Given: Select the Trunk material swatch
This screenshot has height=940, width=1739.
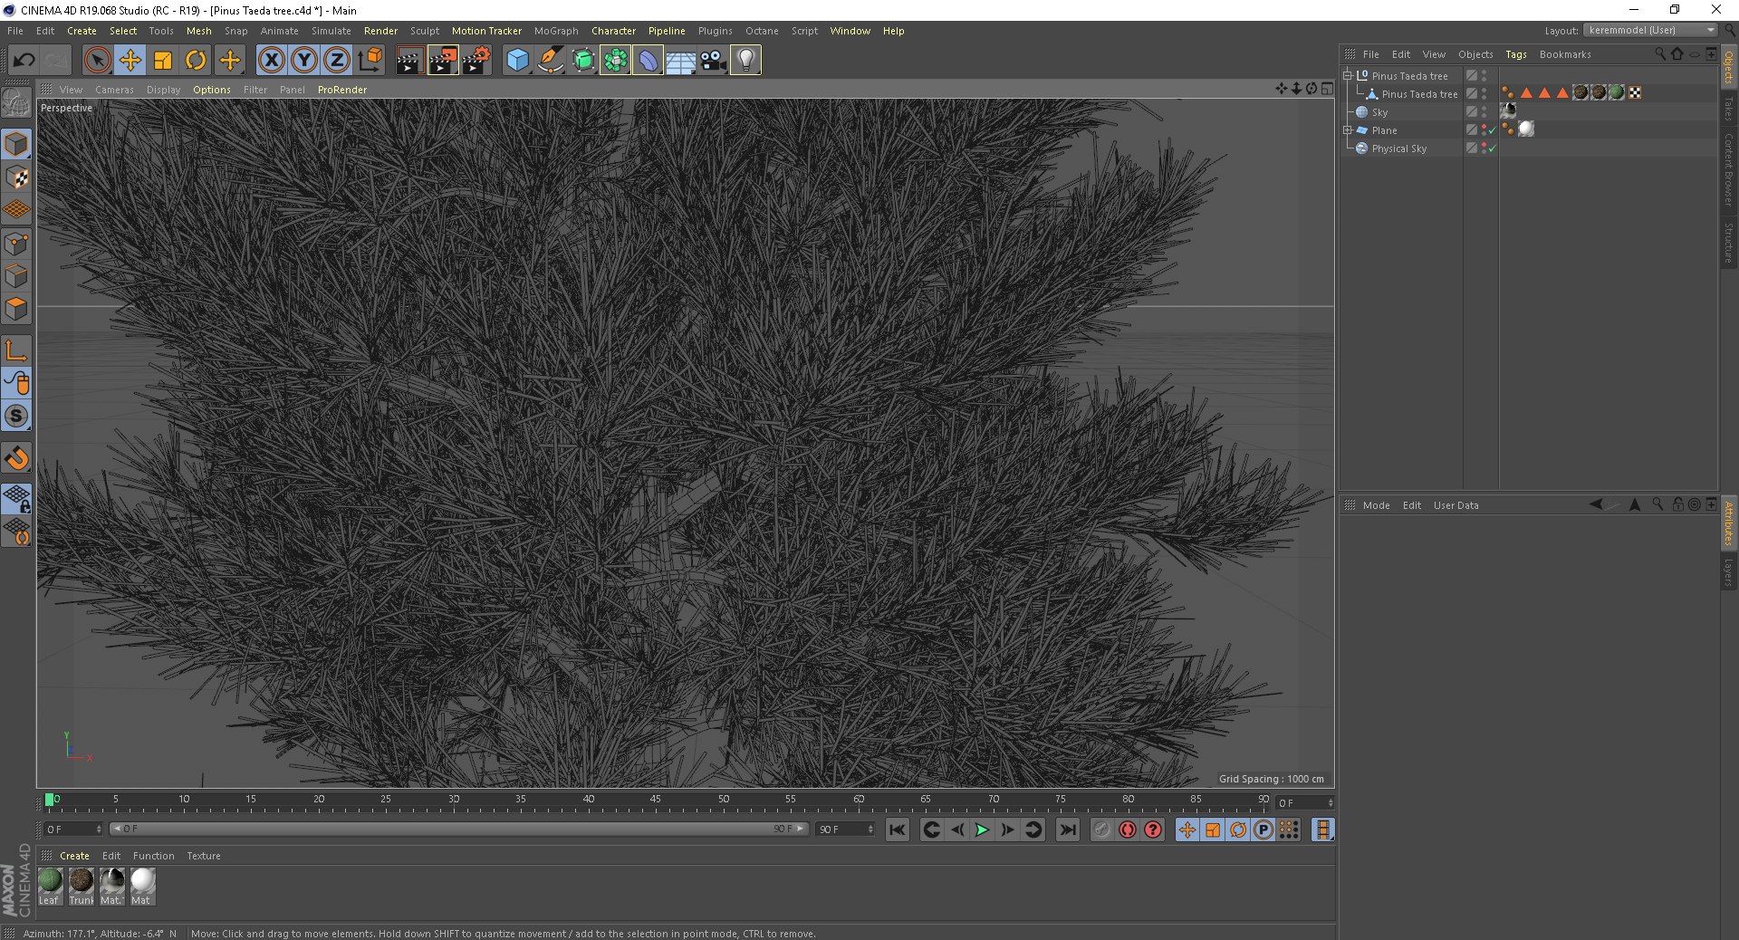Looking at the screenshot, I should tap(82, 886).
